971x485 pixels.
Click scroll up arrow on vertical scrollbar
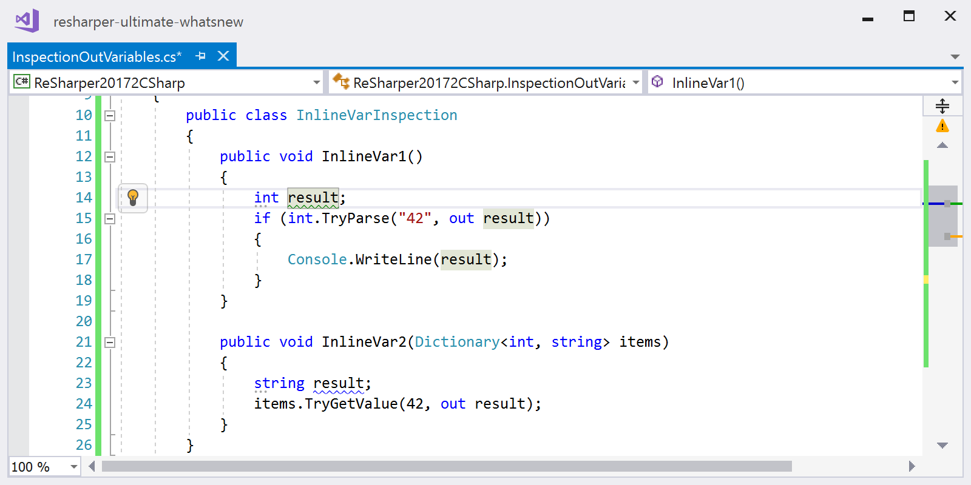tap(942, 145)
